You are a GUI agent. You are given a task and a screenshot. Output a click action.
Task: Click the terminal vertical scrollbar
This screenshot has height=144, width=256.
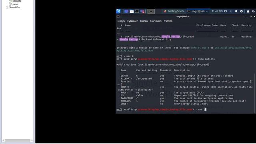[255, 93]
